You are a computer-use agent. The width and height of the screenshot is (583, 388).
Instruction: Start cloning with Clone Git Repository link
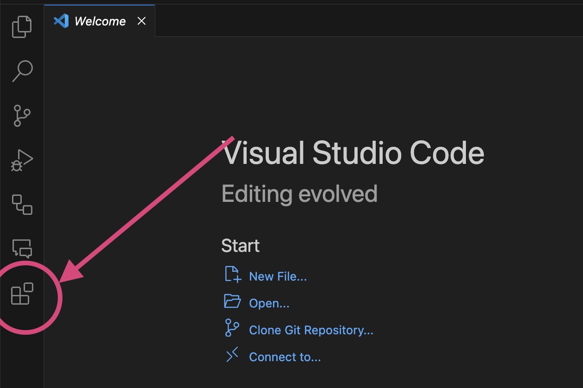coord(311,330)
